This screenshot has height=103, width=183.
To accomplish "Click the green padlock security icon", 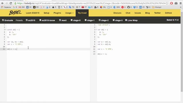I will 15,3.
